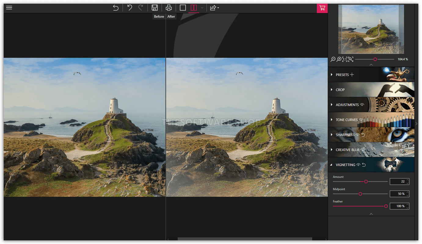Select the zoom in magnifier icon
Screen dimensions: 422x244
[x=339, y=59]
